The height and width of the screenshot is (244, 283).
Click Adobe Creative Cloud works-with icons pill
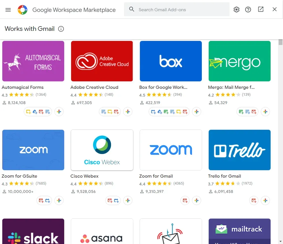click(110, 112)
